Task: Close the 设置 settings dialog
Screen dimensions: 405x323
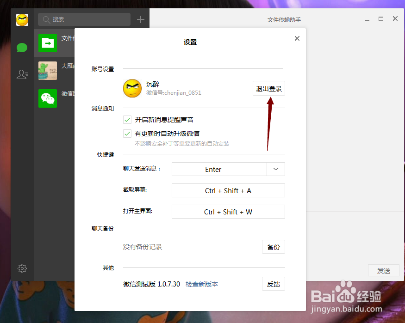Action: pyautogui.click(x=297, y=38)
